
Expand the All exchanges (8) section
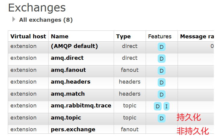pyautogui.click(x=46, y=20)
